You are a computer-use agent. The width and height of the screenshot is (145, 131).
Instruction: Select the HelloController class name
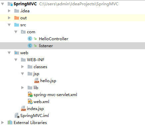point(54,39)
